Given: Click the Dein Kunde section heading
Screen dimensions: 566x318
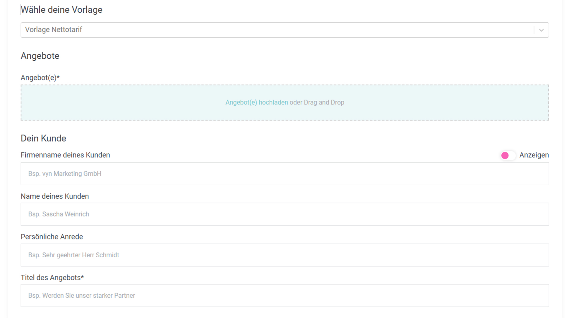Looking at the screenshot, I should tap(43, 138).
